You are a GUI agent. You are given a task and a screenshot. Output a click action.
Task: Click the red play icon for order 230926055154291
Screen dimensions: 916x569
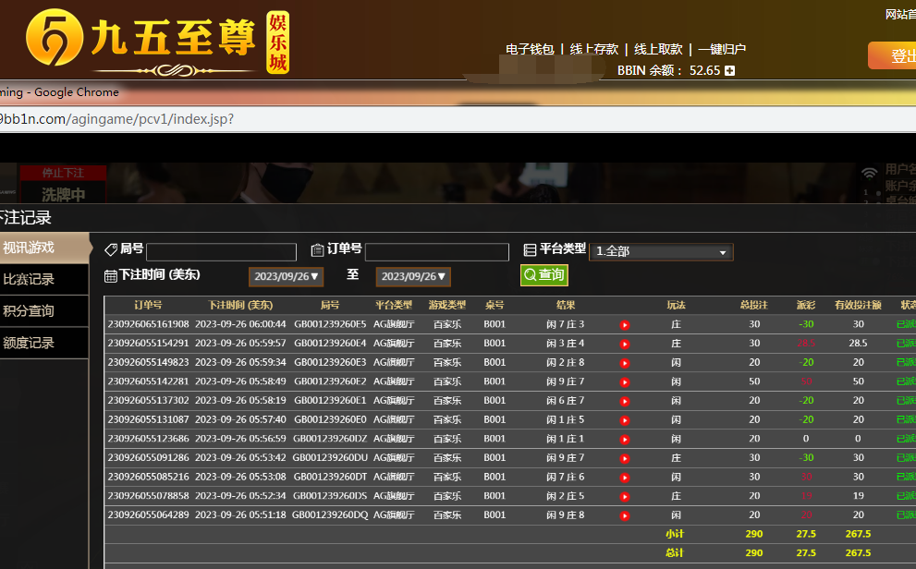[625, 345]
